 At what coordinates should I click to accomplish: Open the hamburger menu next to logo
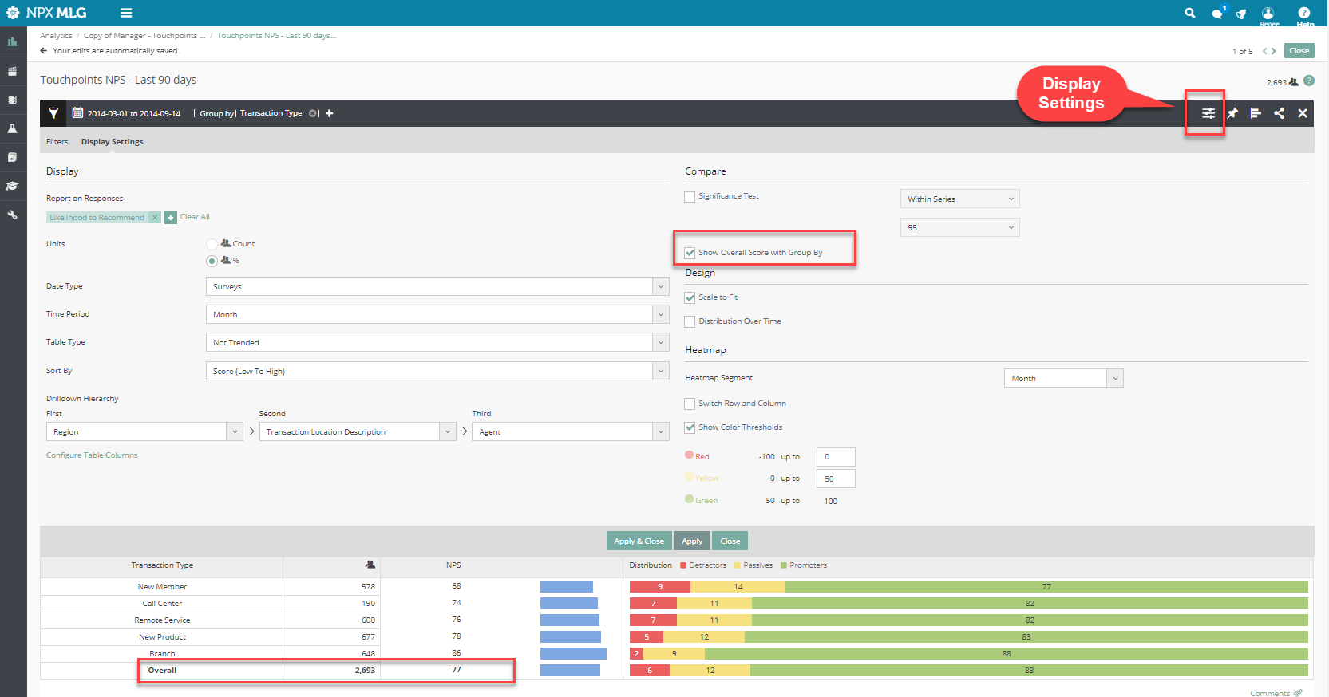(x=126, y=13)
